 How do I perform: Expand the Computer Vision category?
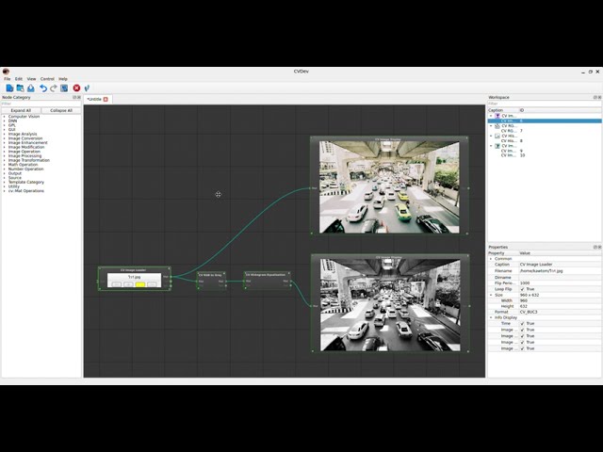[x=5, y=117]
